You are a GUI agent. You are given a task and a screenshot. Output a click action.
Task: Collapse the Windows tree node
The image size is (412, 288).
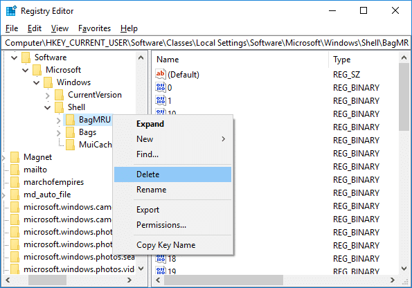[x=36, y=82]
